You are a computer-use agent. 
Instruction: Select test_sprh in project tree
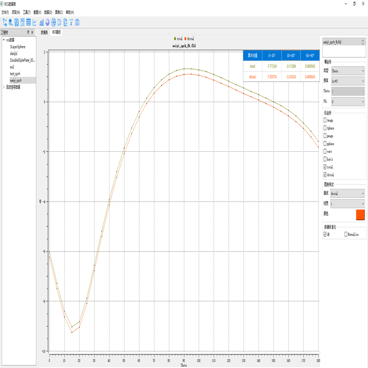point(15,74)
